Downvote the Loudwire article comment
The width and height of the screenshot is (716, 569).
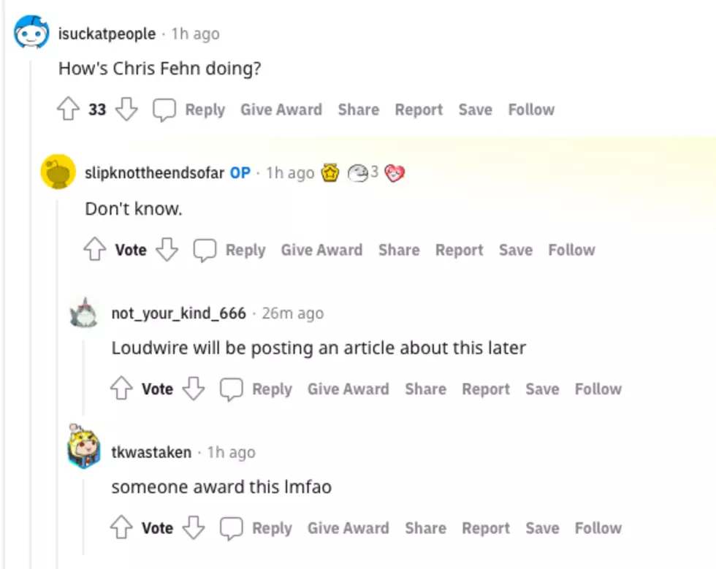tap(194, 388)
